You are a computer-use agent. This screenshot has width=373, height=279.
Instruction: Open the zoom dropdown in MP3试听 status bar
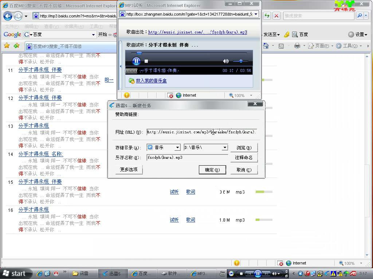click(251, 96)
